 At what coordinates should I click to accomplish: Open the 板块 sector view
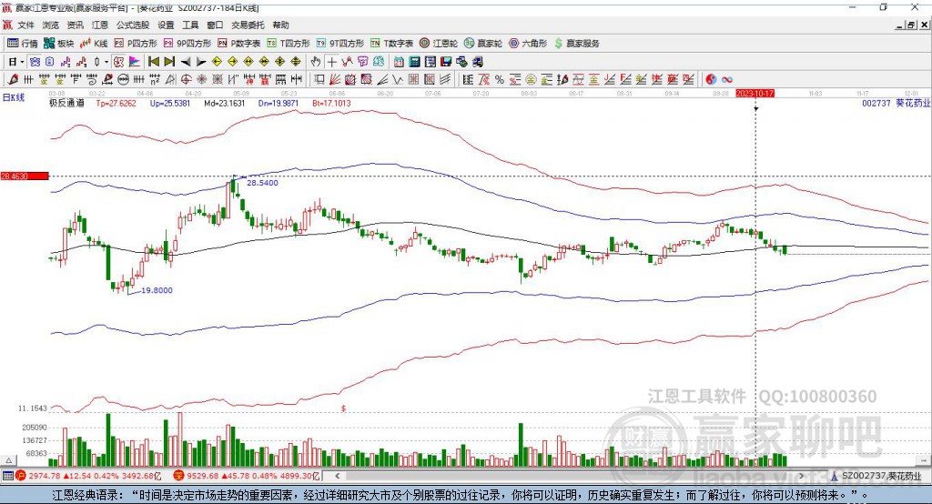tap(59, 44)
